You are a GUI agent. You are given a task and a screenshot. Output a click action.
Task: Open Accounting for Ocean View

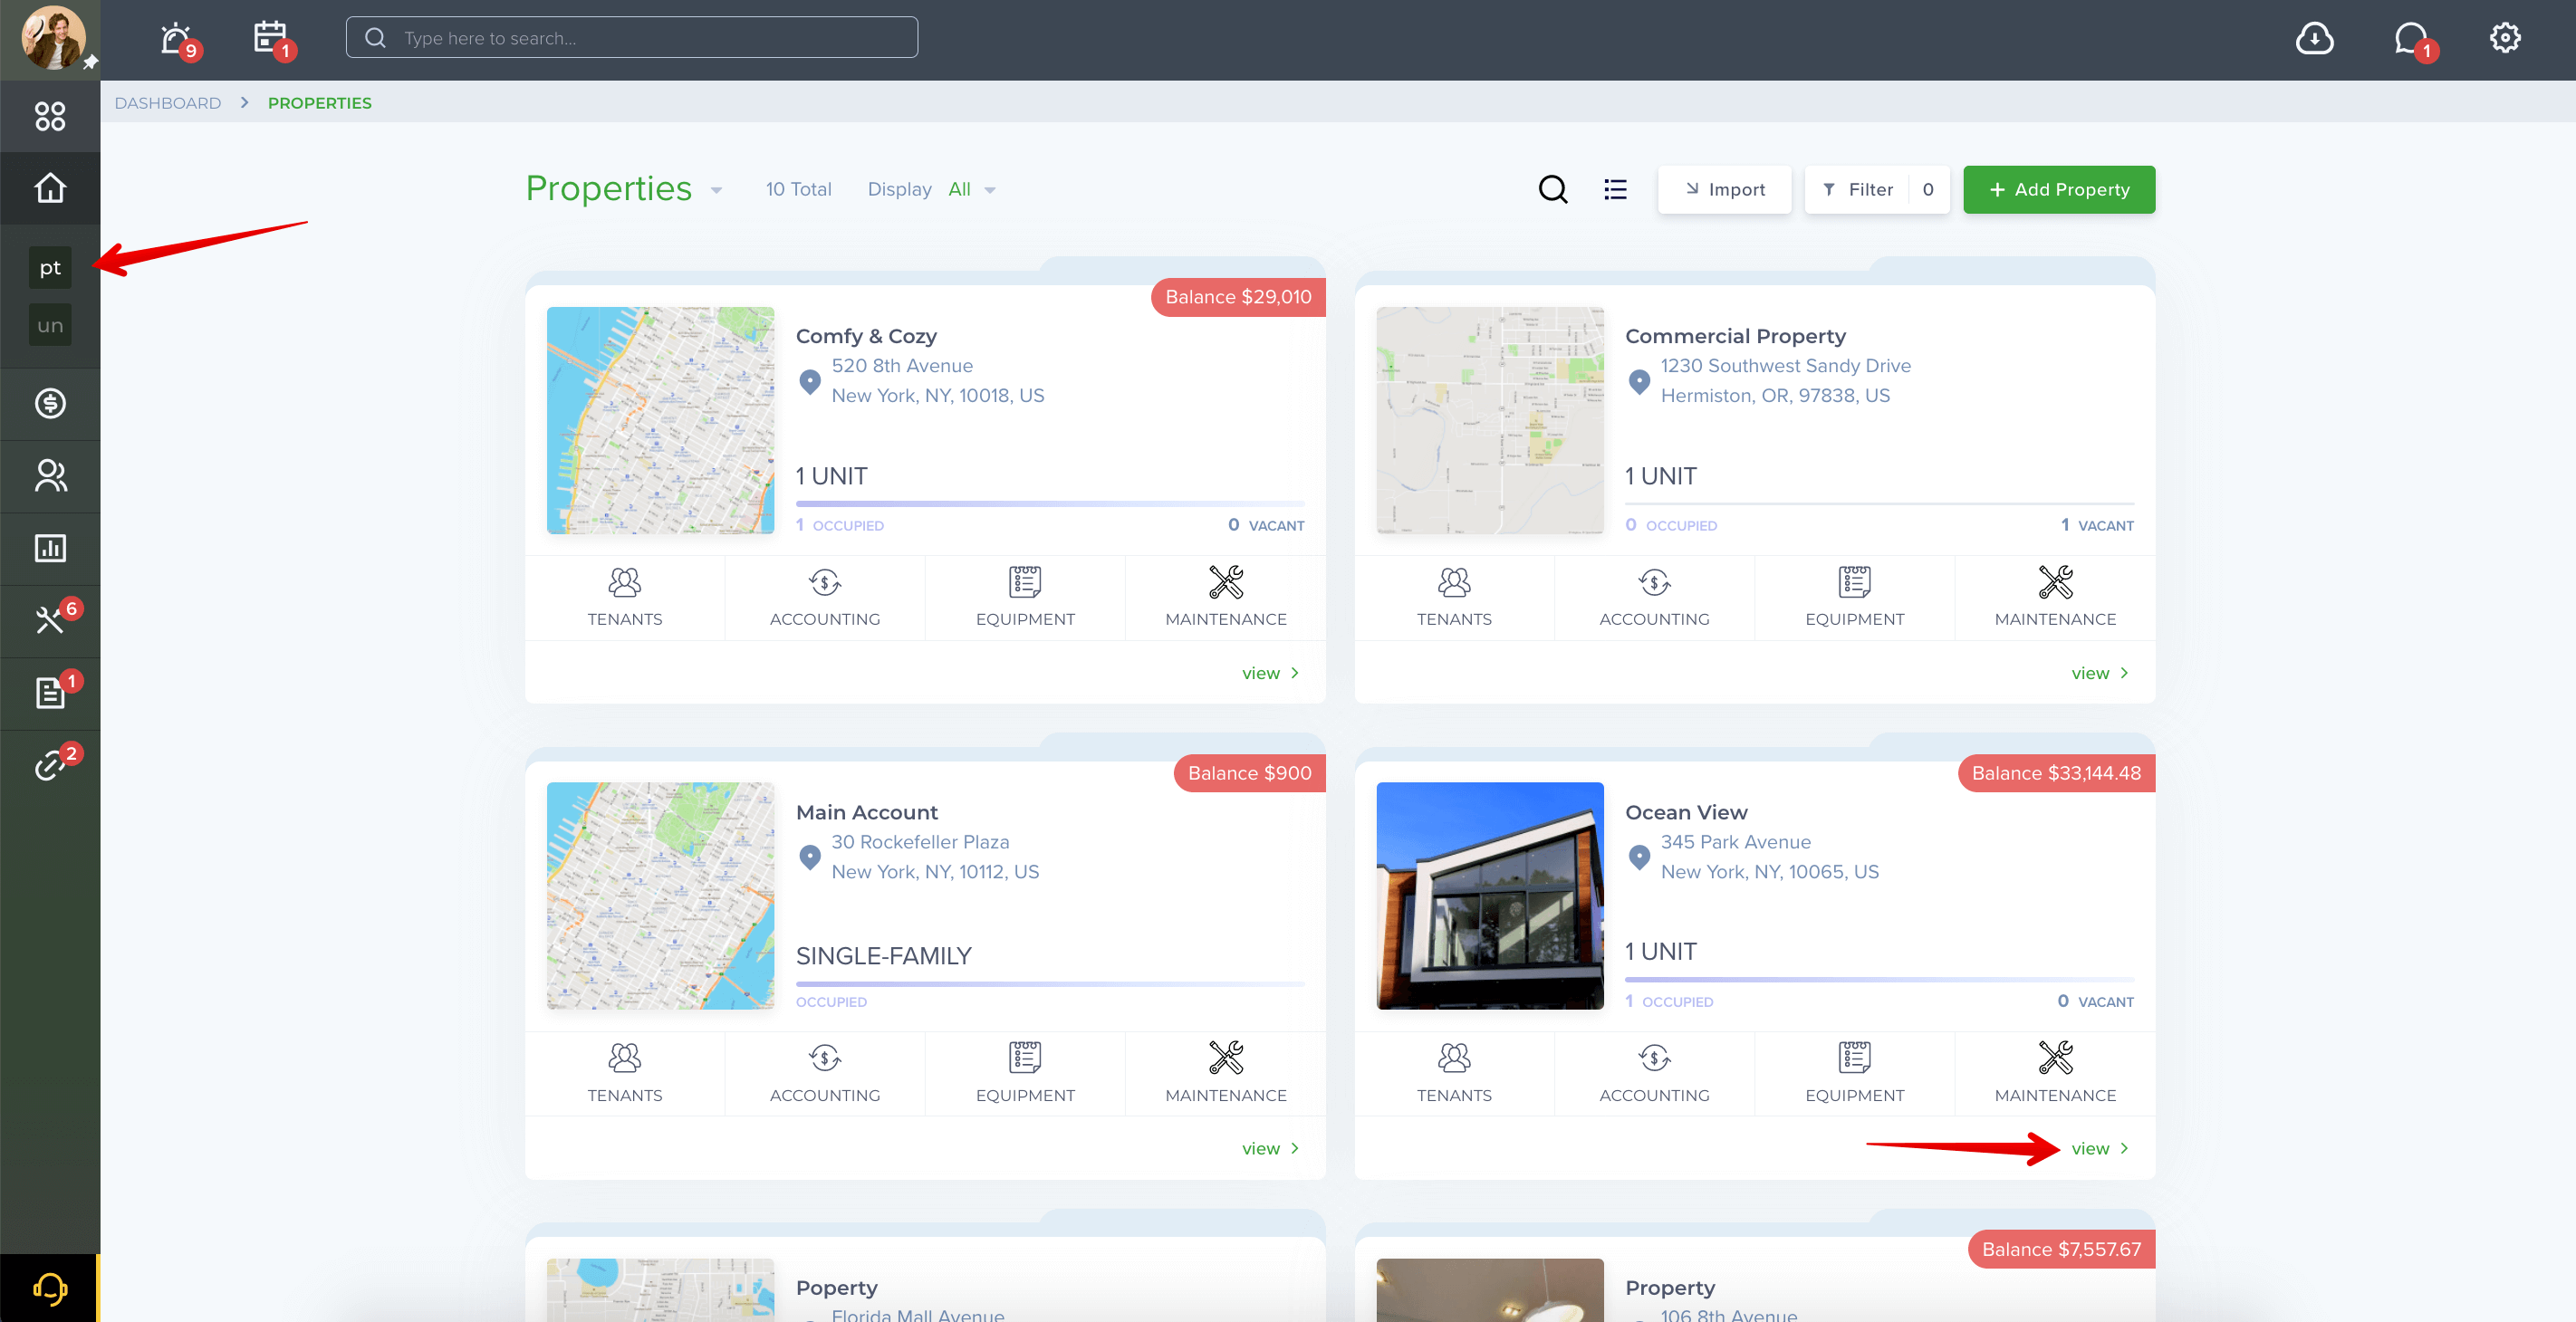[x=1654, y=1073]
